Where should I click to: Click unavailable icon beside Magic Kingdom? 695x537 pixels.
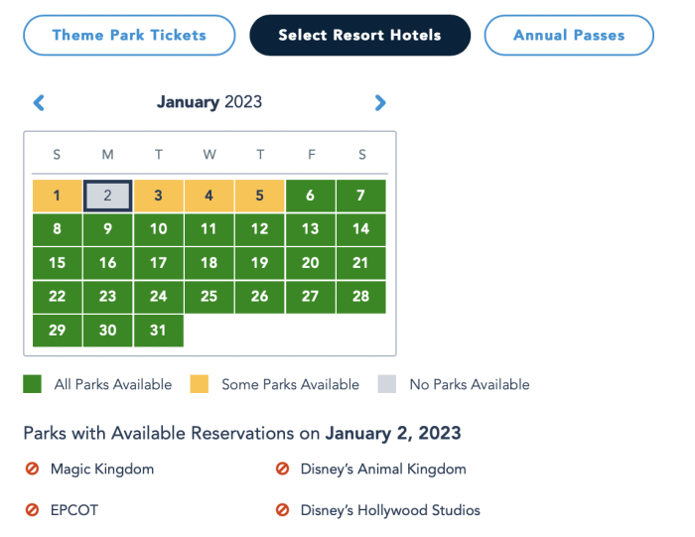point(32,469)
